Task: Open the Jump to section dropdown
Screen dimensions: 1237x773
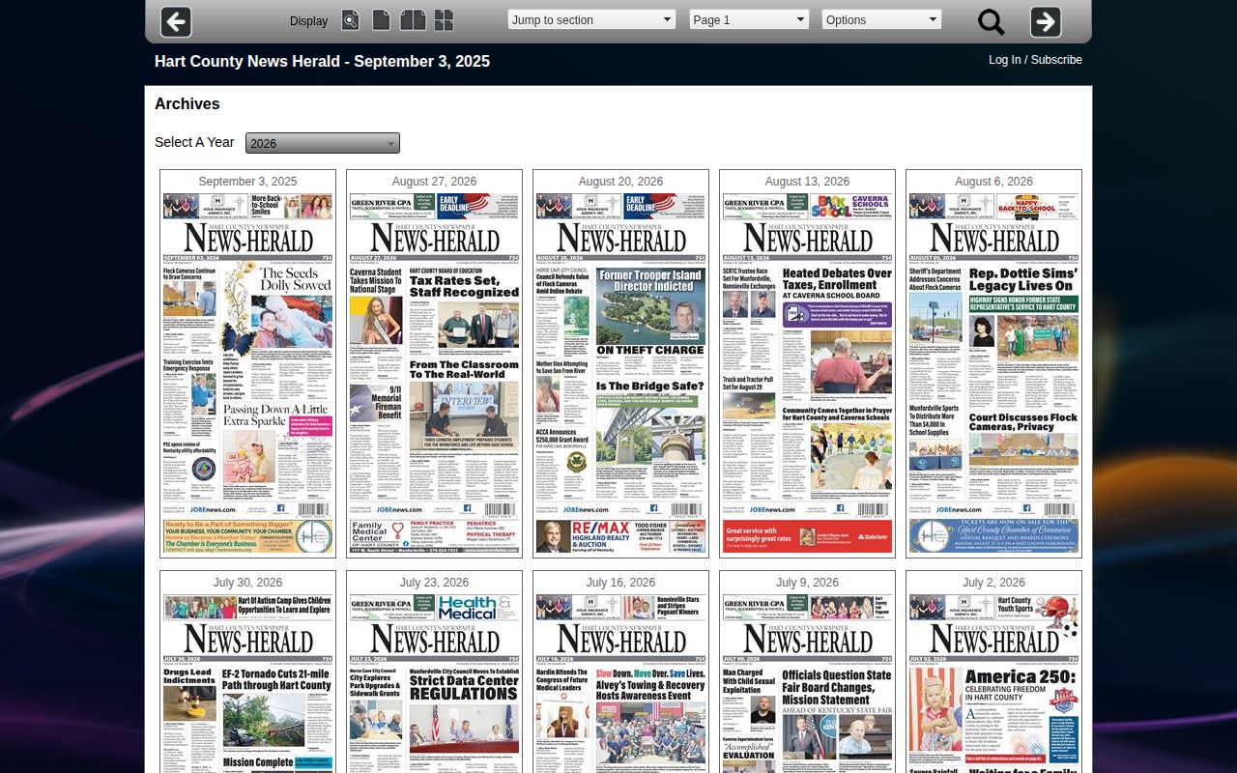Action: click(591, 19)
